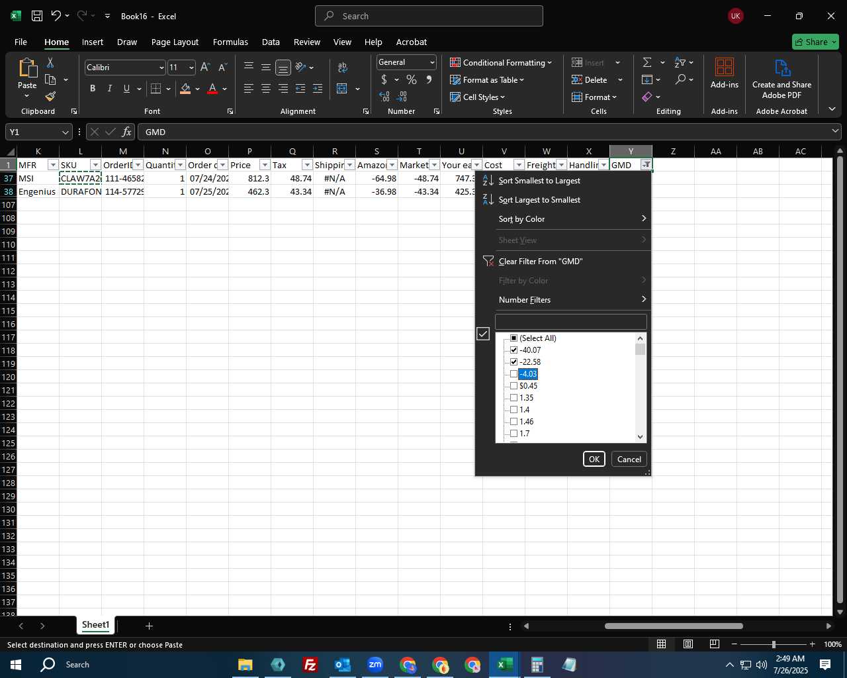Click the Insert Function fx icon
This screenshot has height=678, width=847.
pyautogui.click(x=126, y=132)
